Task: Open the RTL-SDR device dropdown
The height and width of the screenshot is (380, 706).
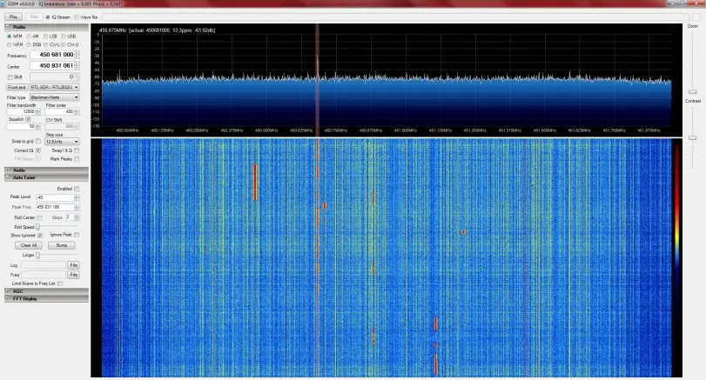Action: (55, 87)
